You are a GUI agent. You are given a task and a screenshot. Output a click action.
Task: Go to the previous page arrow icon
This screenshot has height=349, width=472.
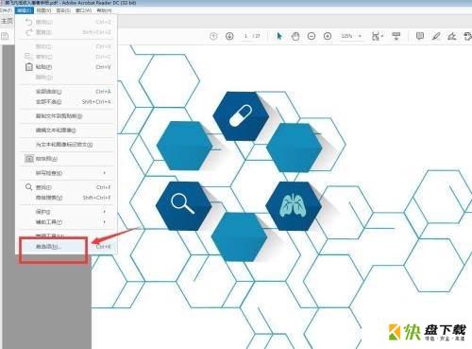(x=213, y=36)
